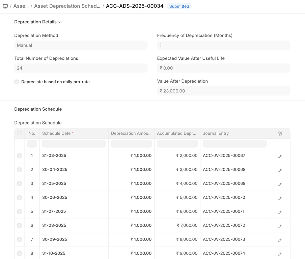Edit row 6 dated 31-08-2025
The image size is (305, 259).
pyautogui.click(x=279, y=226)
